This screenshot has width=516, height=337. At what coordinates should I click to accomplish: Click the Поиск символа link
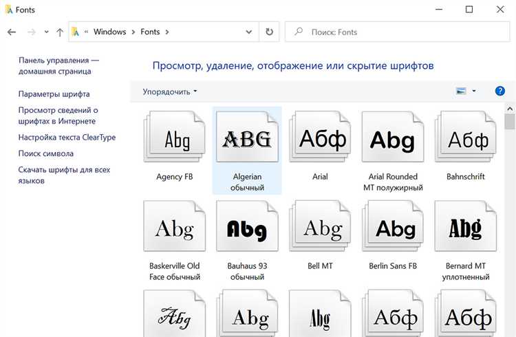coord(45,153)
